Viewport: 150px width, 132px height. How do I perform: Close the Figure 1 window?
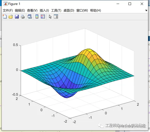[x=142, y=4]
